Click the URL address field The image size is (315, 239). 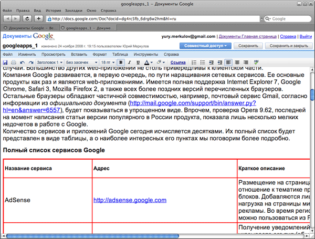click(153, 19)
